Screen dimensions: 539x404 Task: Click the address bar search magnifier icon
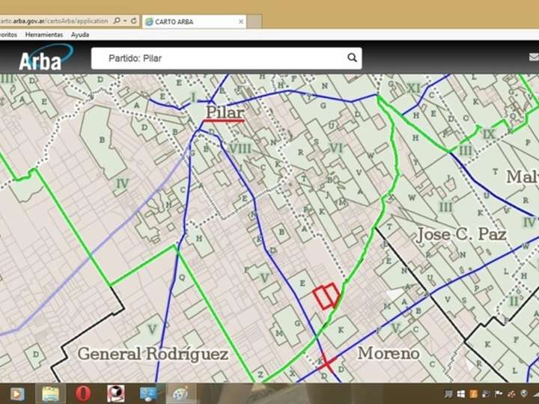117,21
